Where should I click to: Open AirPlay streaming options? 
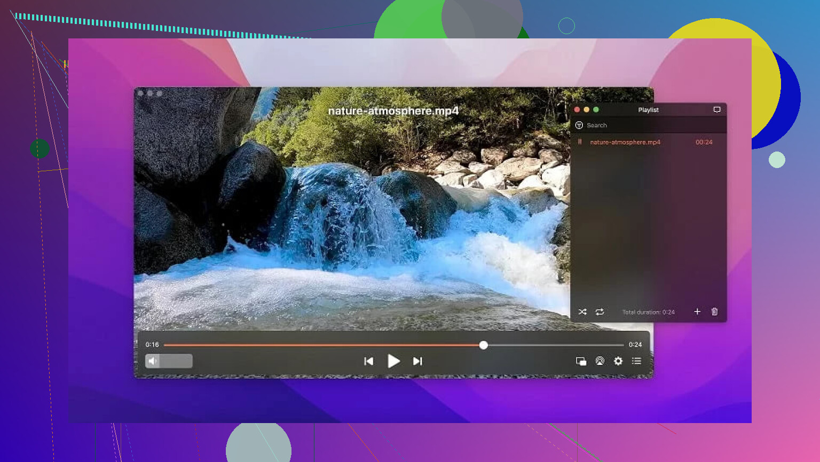[x=600, y=361]
